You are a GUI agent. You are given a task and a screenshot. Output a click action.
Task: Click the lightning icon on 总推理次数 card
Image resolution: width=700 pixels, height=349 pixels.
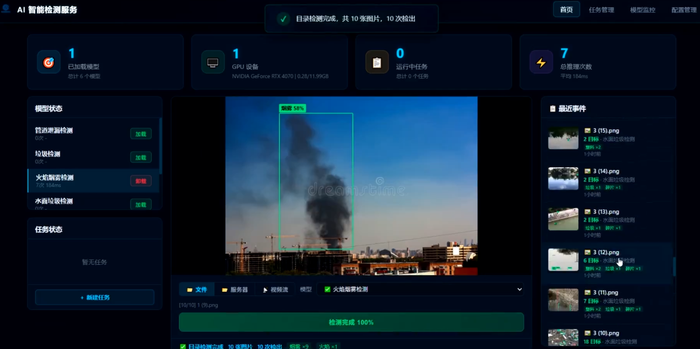[x=541, y=63]
